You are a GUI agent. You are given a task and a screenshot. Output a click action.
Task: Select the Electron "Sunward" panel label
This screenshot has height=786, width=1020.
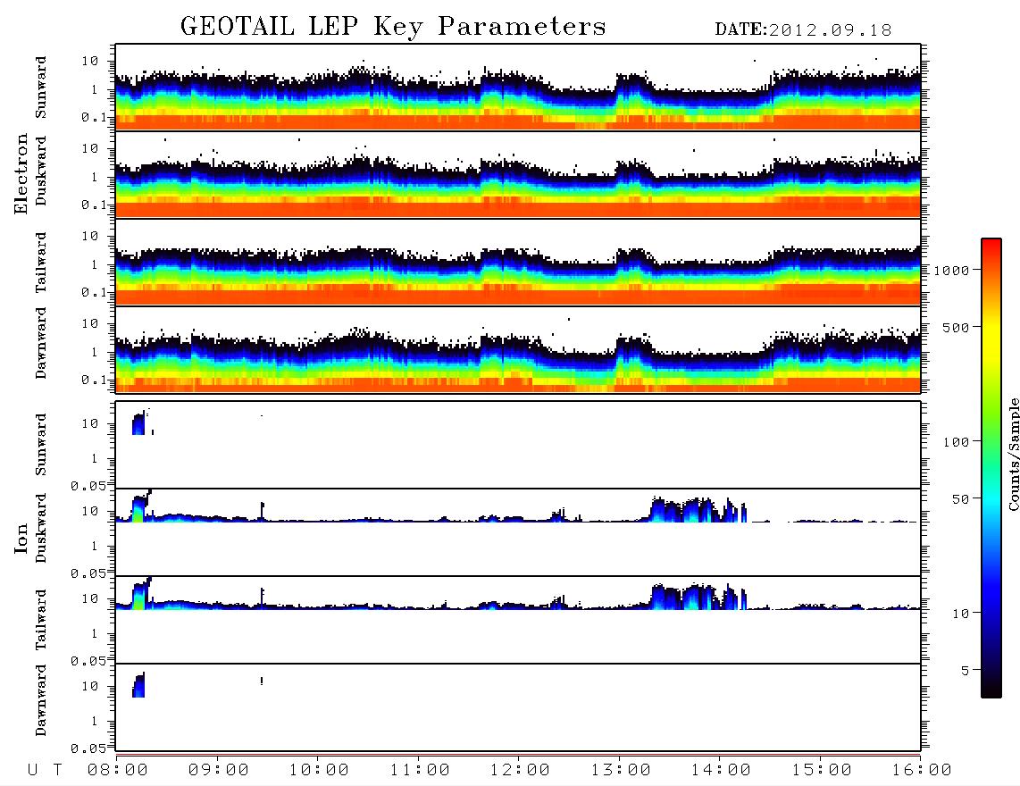pos(41,88)
